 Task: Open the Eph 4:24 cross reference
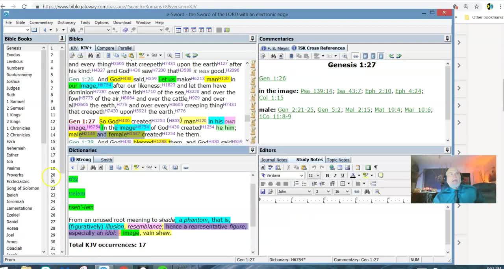(408, 91)
